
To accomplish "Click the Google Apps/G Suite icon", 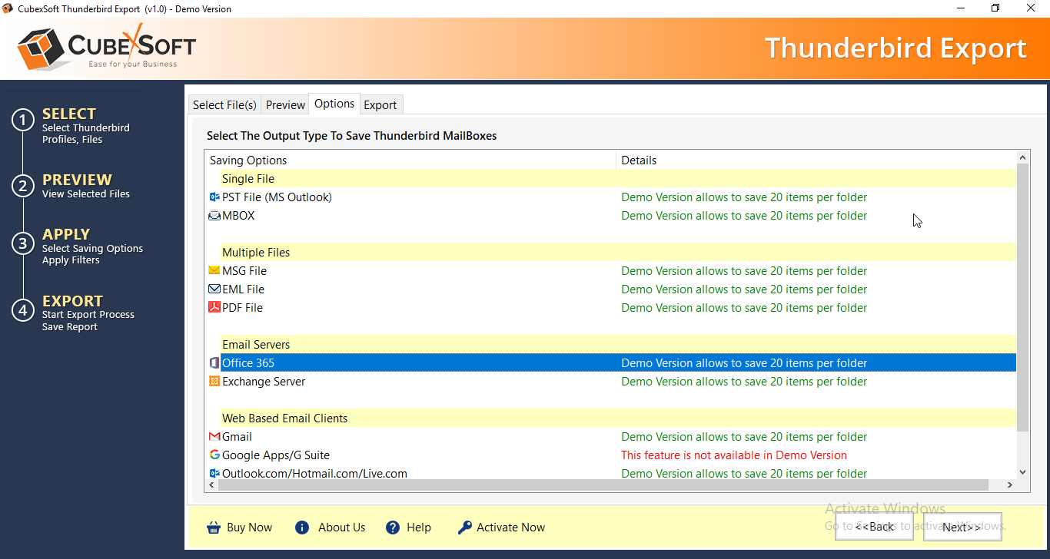I will (x=214, y=455).
